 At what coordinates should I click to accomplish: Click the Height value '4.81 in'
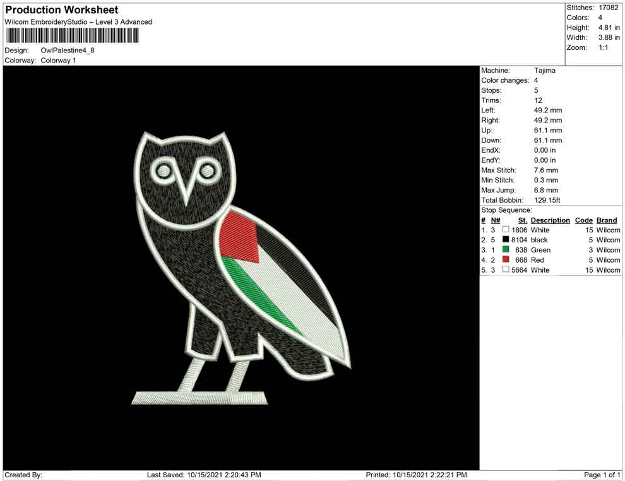pos(609,28)
